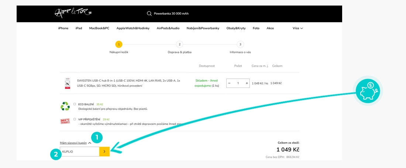Enable the VIP PŘIPOJIŠTĚNÍ checkbox
This screenshot has height=168, width=406.
[75, 119]
